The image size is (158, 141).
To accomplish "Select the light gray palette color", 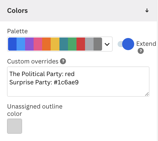I will point(89,44).
